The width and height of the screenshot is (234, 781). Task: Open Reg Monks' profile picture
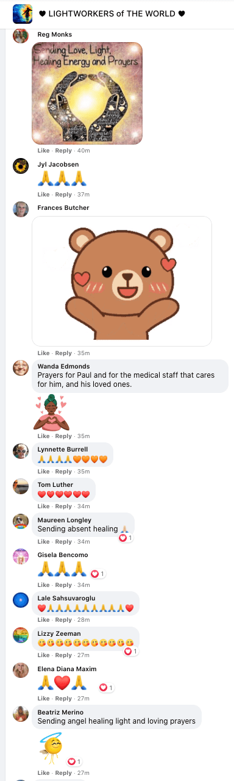click(x=21, y=35)
